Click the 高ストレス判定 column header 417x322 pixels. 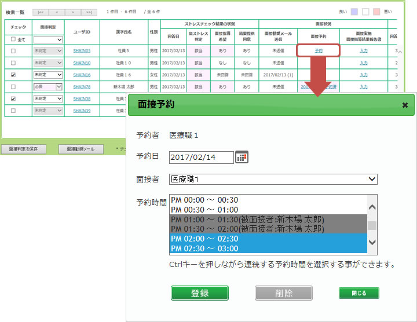[199, 36]
